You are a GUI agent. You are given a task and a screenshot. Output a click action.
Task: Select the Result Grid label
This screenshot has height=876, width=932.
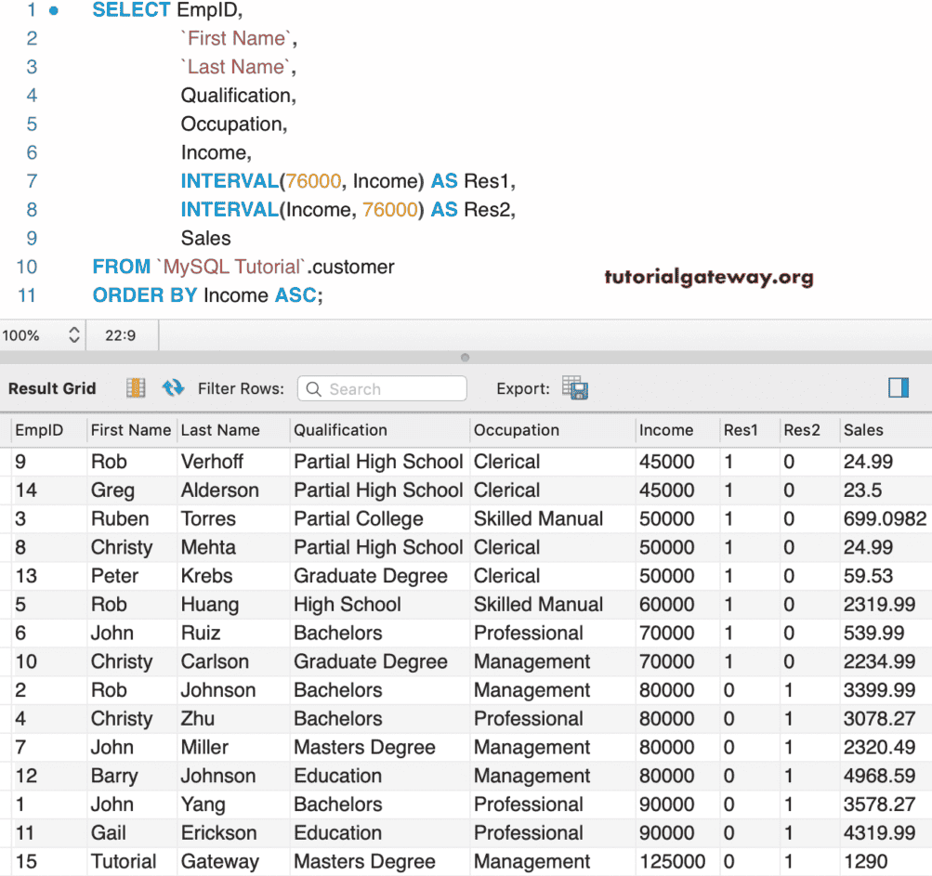pos(52,388)
